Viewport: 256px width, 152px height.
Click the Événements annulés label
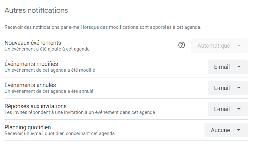click(30, 85)
